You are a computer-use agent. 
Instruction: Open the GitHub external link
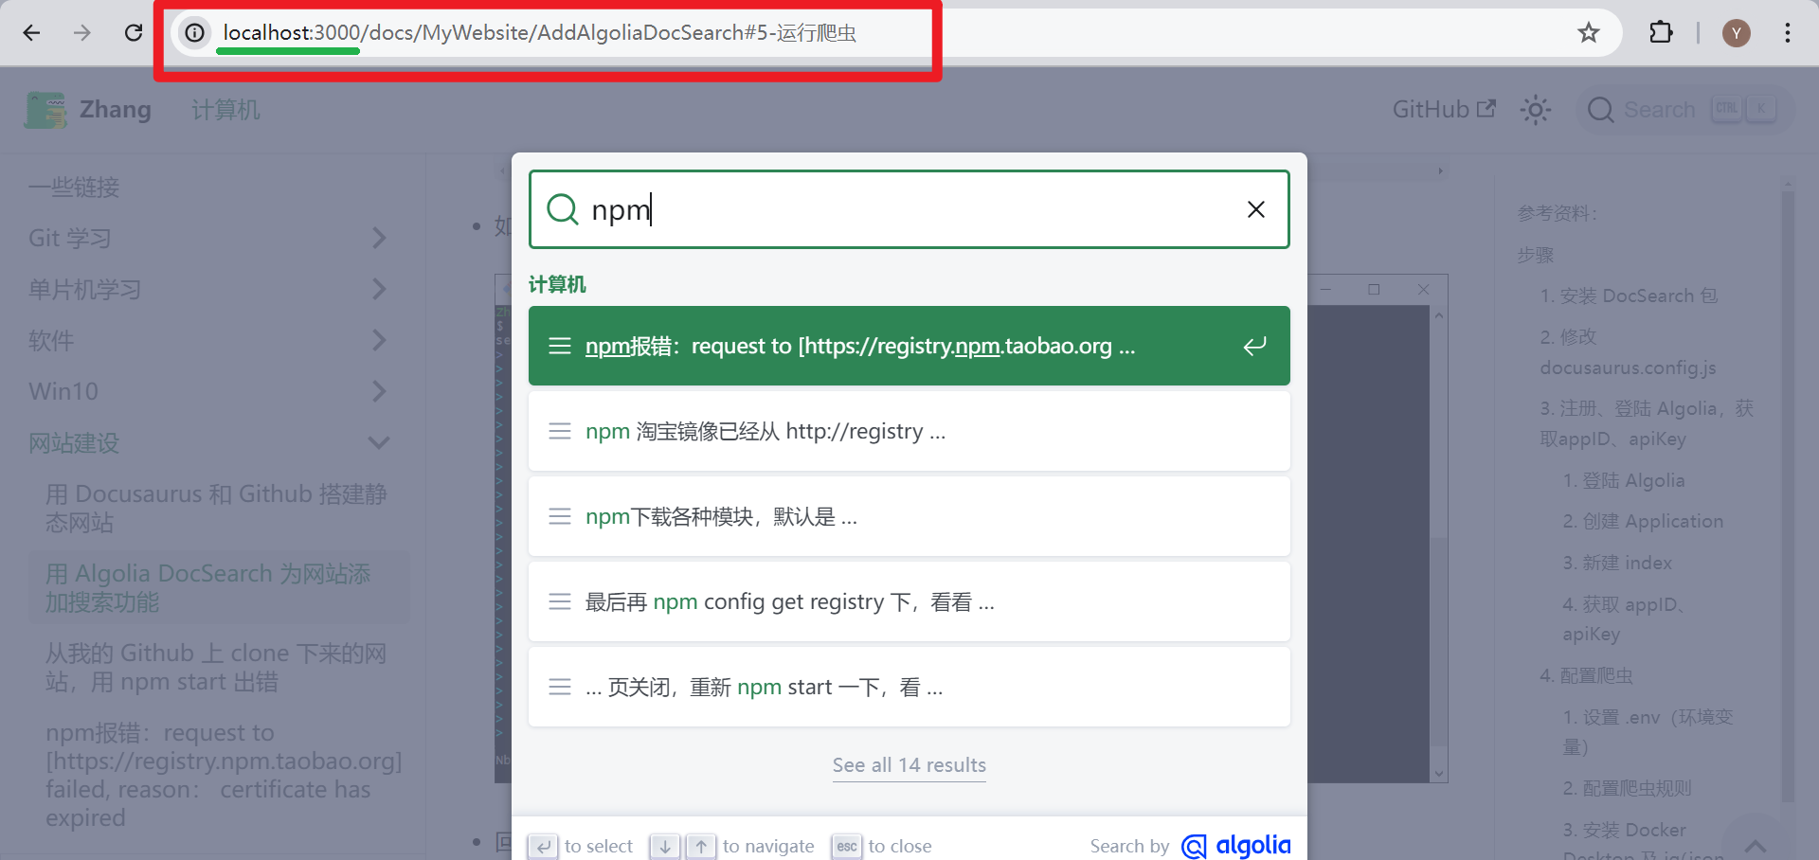(1444, 110)
